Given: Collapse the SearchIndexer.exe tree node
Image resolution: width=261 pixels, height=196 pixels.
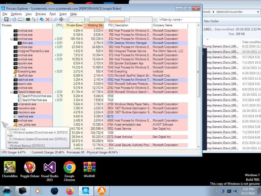Looking at the screenshot, I should (x=11, y=92).
